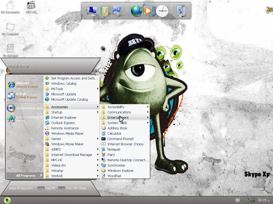Expand the Communications submenu
Image resolution: width=273 pixels, height=204 pixels.
click(125, 112)
